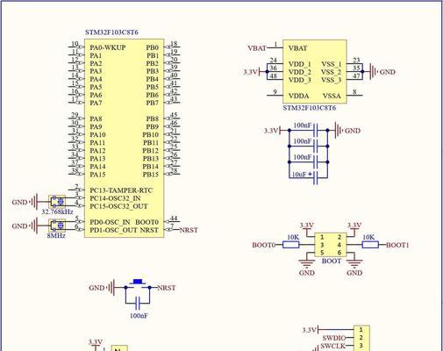Click the SWCLK net label
This screenshot has width=443, height=351.
click(x=333, y=346)
